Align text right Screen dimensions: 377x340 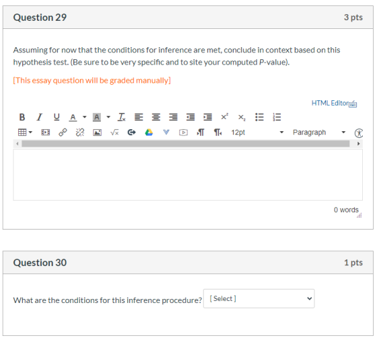[x=173, y=117]
